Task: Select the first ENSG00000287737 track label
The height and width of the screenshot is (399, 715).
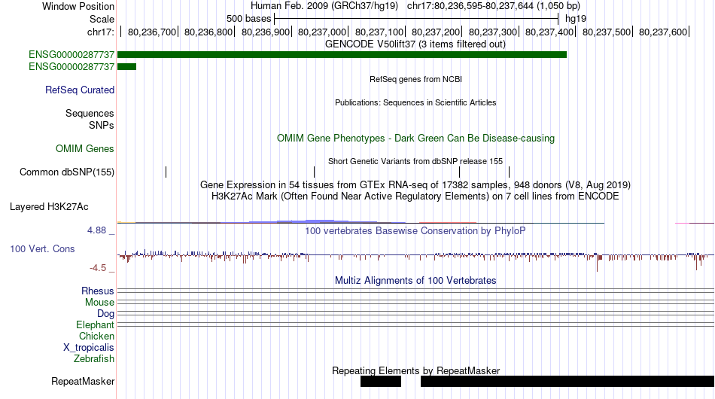Action: pyautogui.click(x=71, y=55)
